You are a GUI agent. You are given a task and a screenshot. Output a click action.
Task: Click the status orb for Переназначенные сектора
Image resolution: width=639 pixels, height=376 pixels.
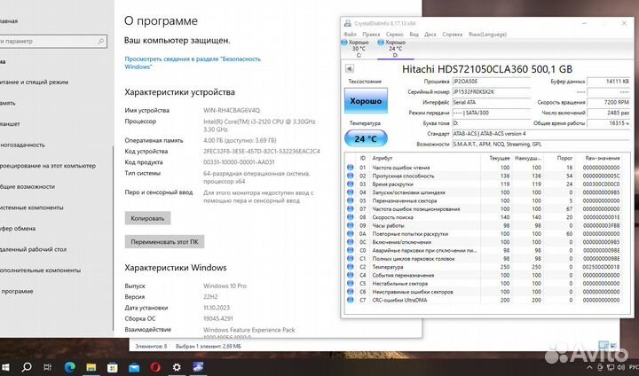point(350,200)
